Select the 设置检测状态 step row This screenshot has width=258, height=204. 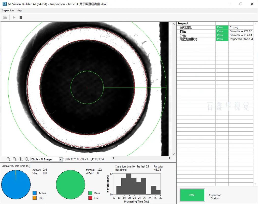[x=189, y=39]
